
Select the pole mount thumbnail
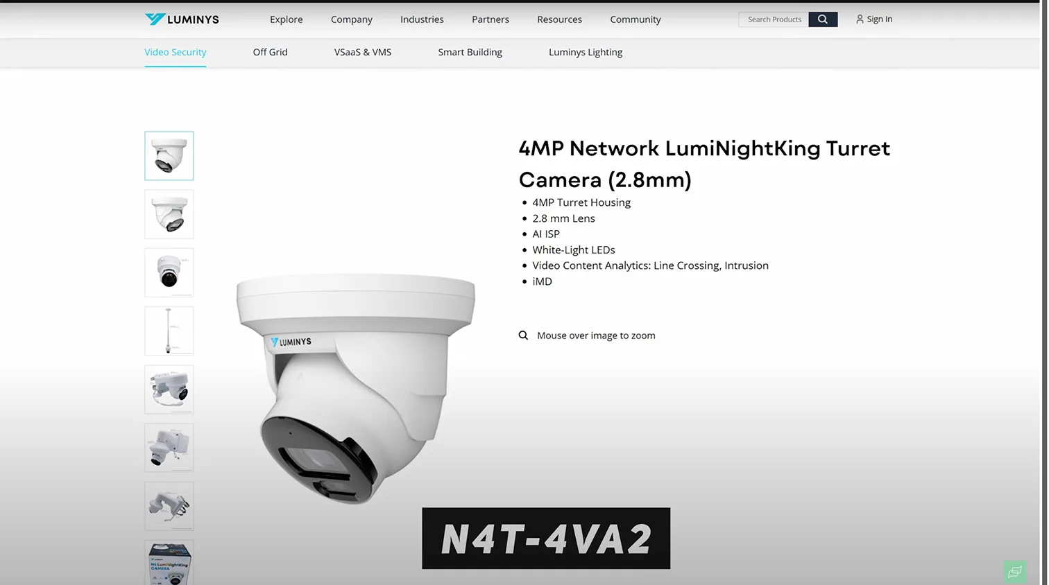169,331
